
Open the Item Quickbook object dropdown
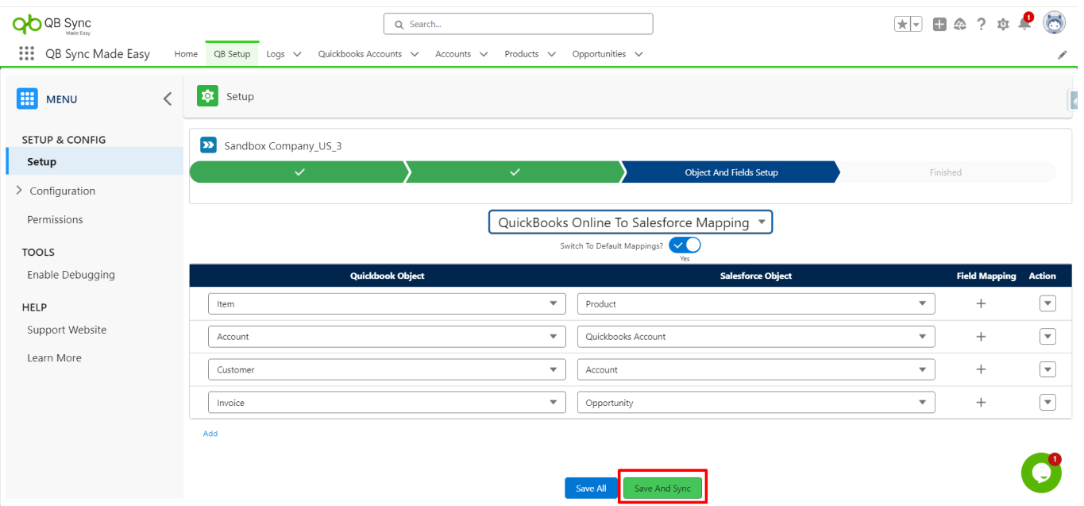387,303
